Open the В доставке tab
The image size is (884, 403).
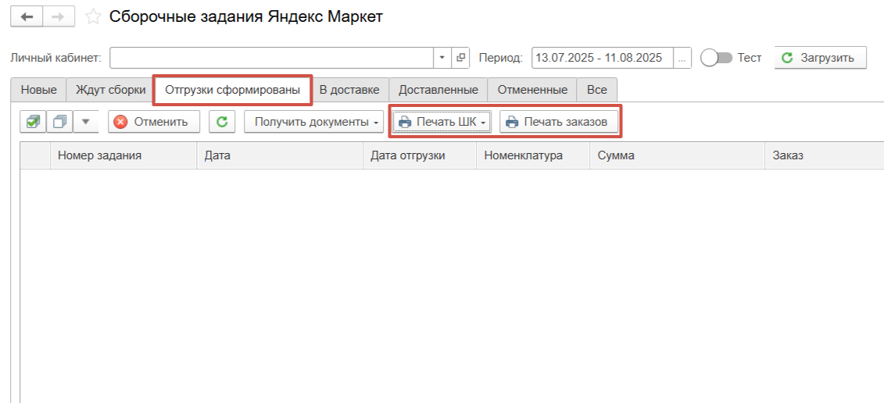(x=349, y=90)
